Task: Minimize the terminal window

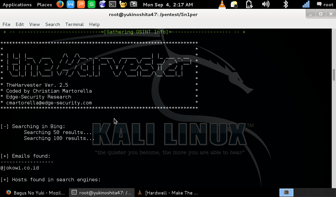Action: click(x=310, y=14)
